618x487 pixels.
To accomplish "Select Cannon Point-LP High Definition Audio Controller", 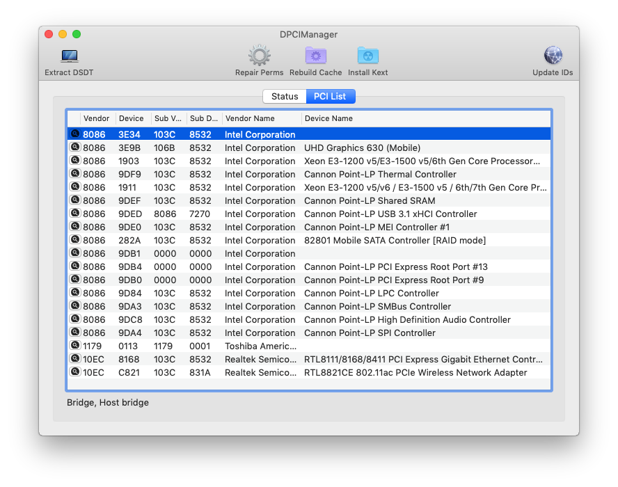I will pyautogui.click(x=407, y=319).
